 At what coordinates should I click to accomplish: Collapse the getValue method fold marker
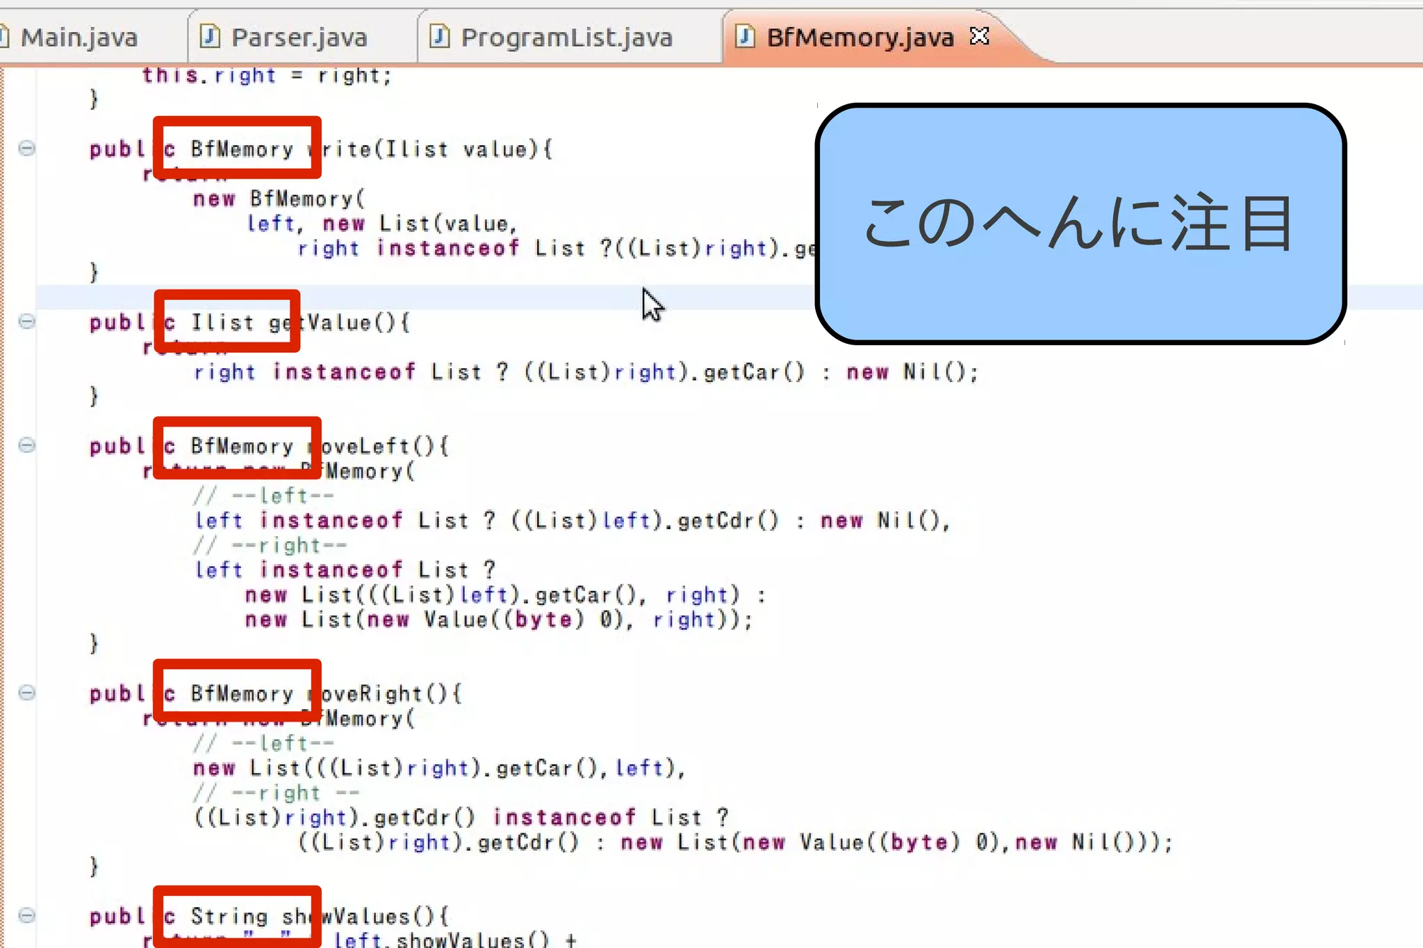coord(26,321)
